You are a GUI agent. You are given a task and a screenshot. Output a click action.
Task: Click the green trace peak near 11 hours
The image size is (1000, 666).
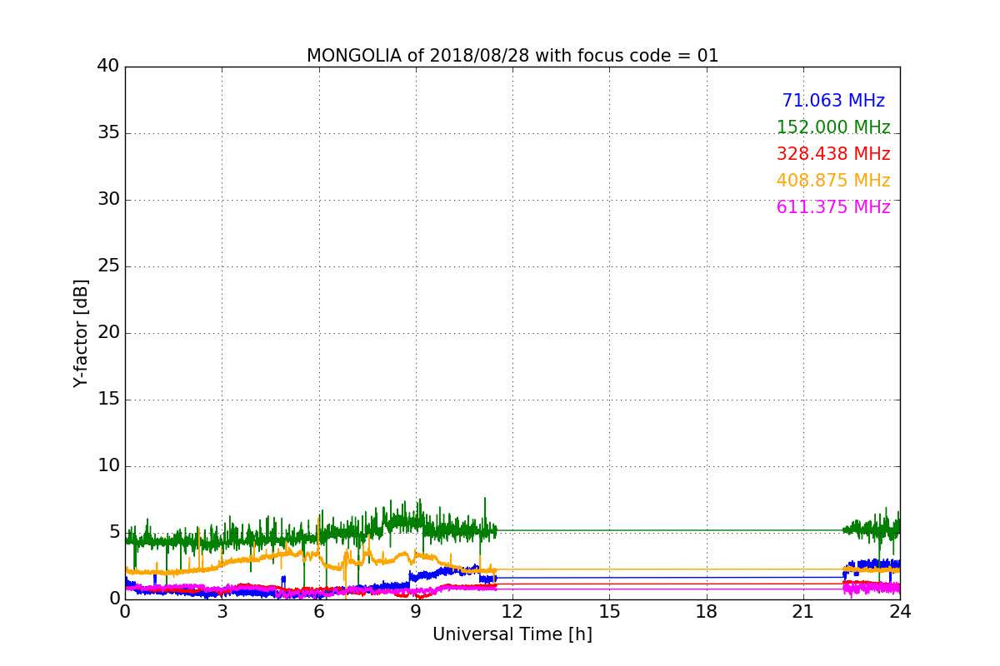point(485,499)
